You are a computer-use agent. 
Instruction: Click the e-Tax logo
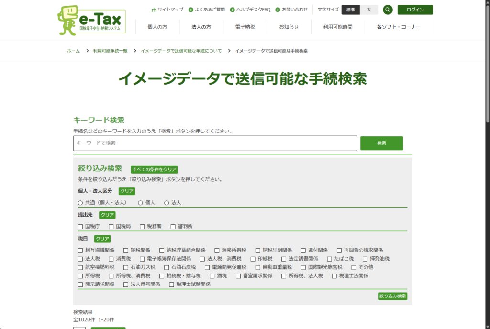click(x=91, y=21)
